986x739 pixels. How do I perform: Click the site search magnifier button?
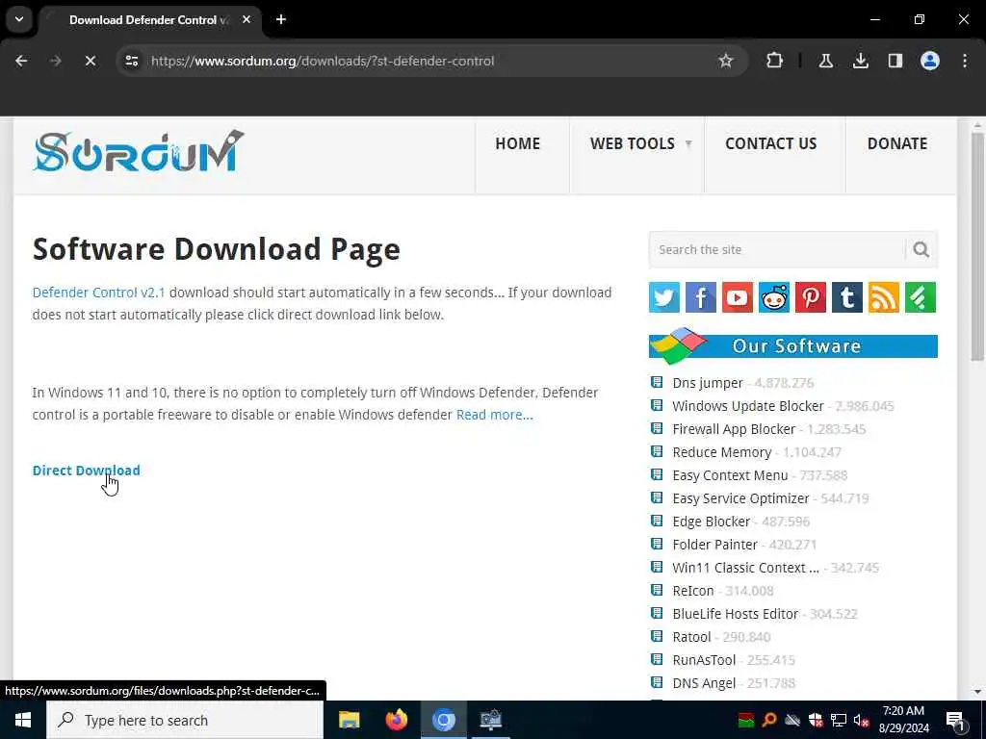coord(921,249)
